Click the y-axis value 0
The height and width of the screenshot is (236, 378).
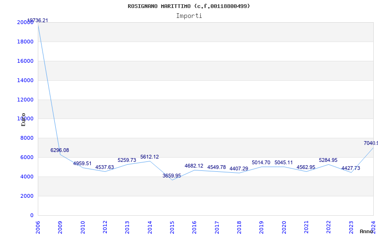tap(32, 215)
